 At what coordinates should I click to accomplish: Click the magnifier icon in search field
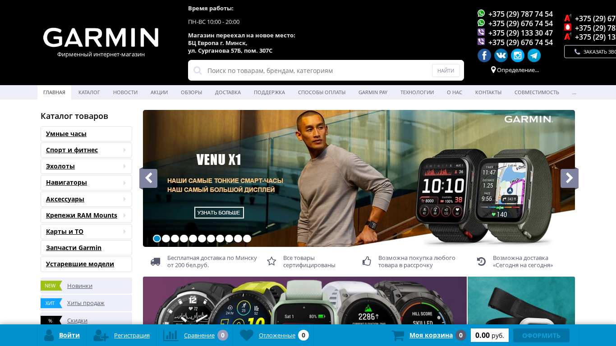tap(198, 70)
